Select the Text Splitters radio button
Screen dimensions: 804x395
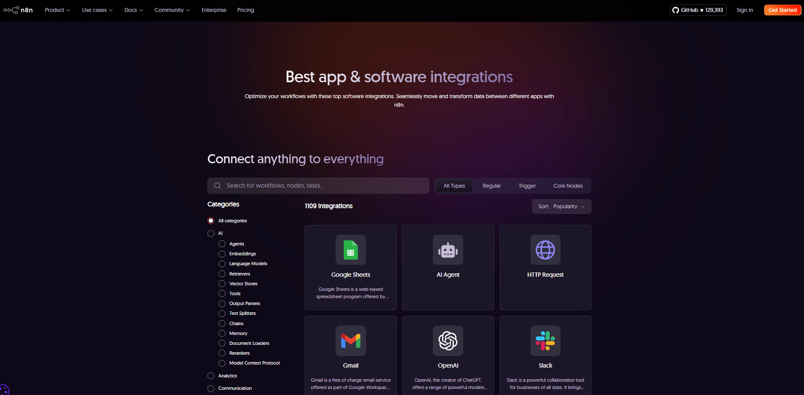pyautogui.click(x=222, y=314)
